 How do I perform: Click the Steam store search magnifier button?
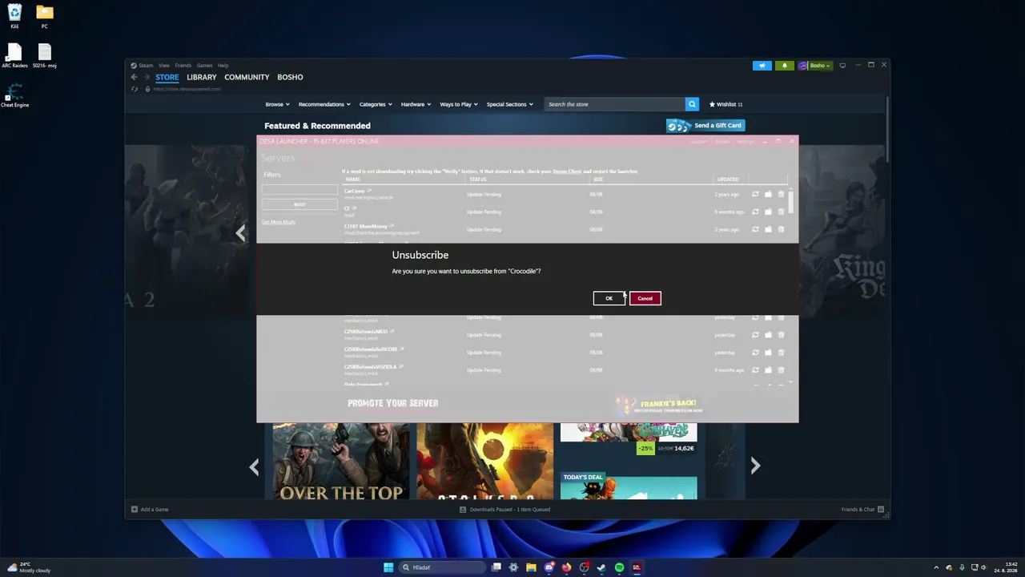(692, 104)
